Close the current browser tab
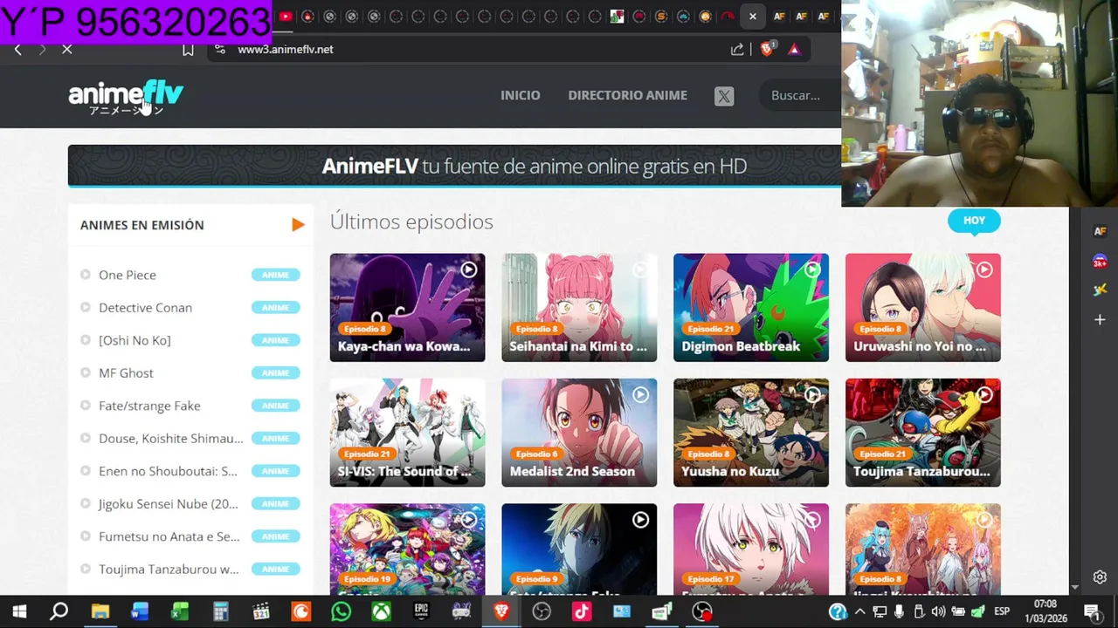Screen dimensions: 1118x628 pyautogui.click(x=752, y=17)
